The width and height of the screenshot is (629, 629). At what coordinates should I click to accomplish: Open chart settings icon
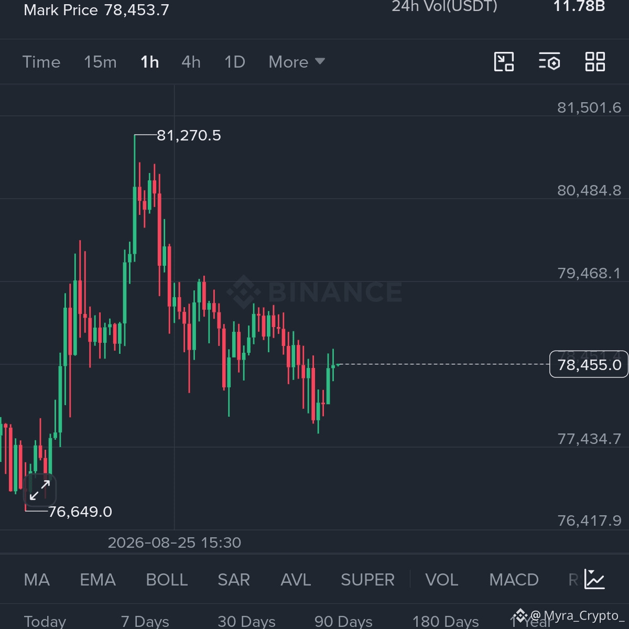pyautogui.click(x=549, y=62)
